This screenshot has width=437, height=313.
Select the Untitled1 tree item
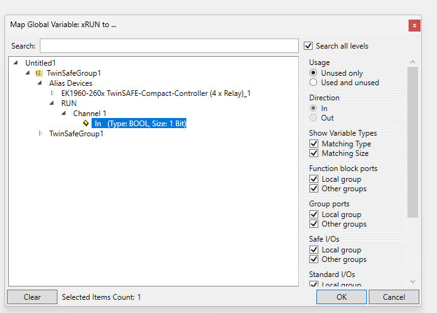40,63
